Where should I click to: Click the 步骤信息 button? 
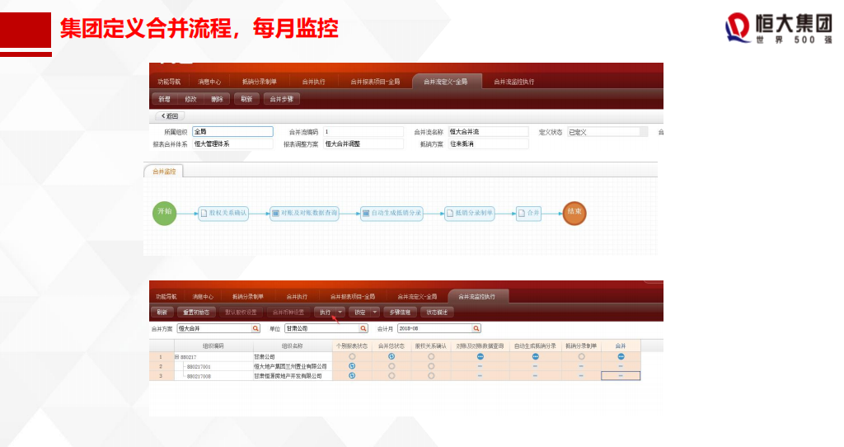(400, 313)
